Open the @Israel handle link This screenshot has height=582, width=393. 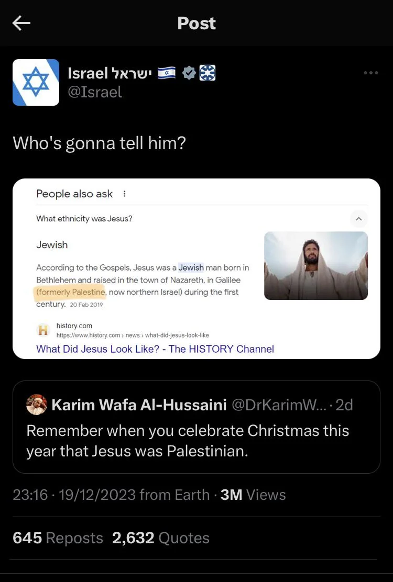(95, 92)
